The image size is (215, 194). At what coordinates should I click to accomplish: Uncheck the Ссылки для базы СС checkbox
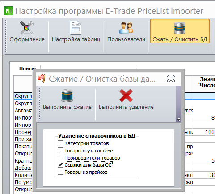click(x=60, y=165)
